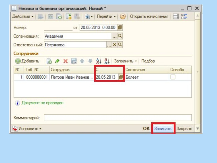
Task: Click the Добавить button to add employee
Action: tap(27, 61)
